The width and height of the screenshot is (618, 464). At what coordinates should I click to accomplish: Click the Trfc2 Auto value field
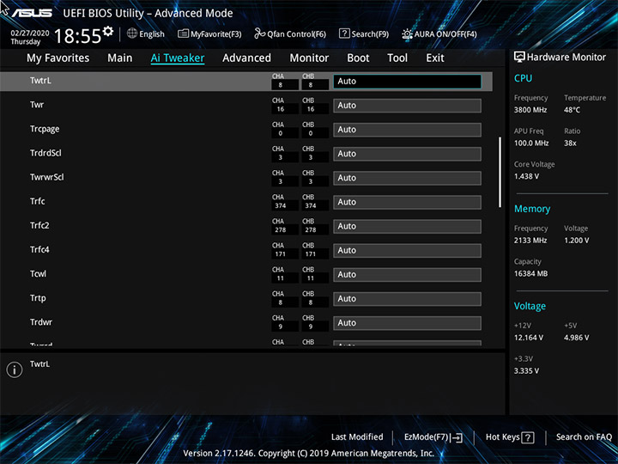(407, 227)
